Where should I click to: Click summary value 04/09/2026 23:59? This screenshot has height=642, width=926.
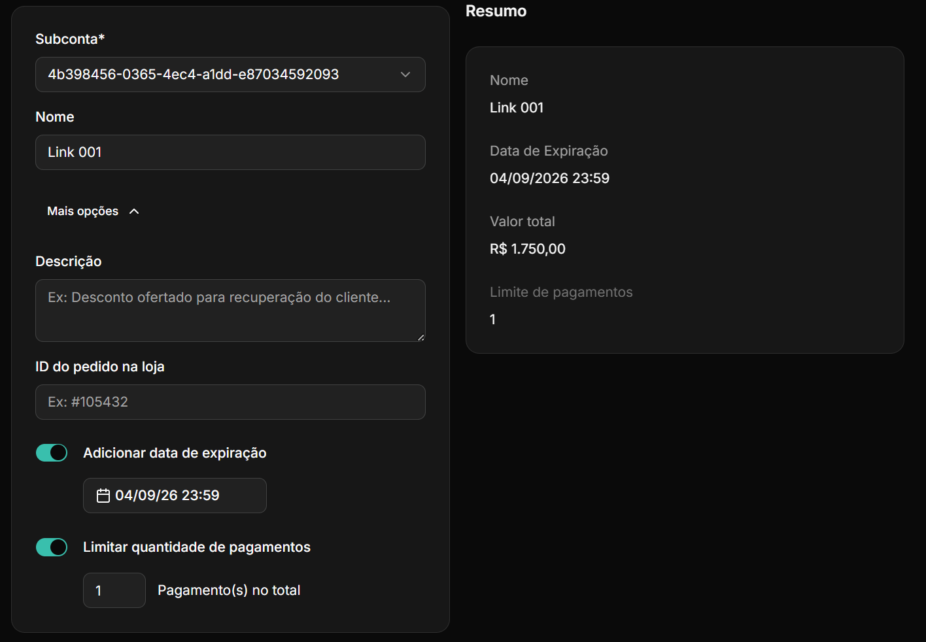[x=549, y=178]
